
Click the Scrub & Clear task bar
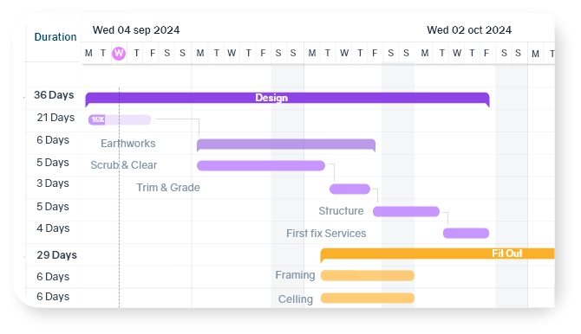(x=261, y=166)
